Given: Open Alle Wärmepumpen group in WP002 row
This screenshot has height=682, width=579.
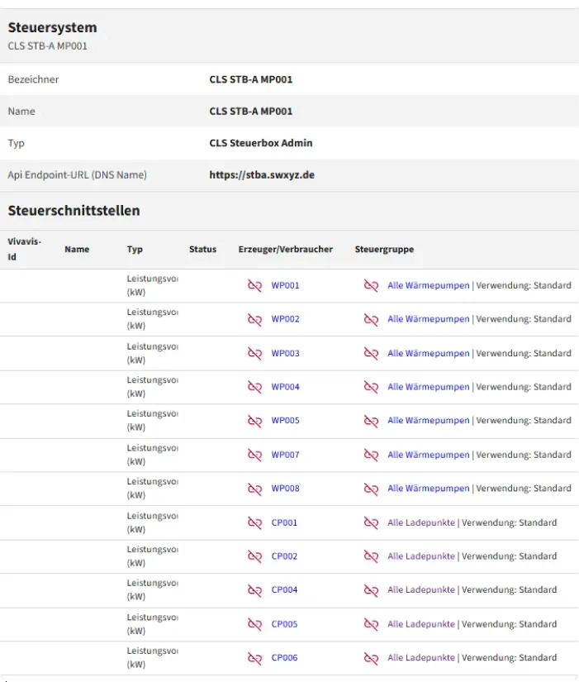Looking at the screenshot, I should point(429,319).
